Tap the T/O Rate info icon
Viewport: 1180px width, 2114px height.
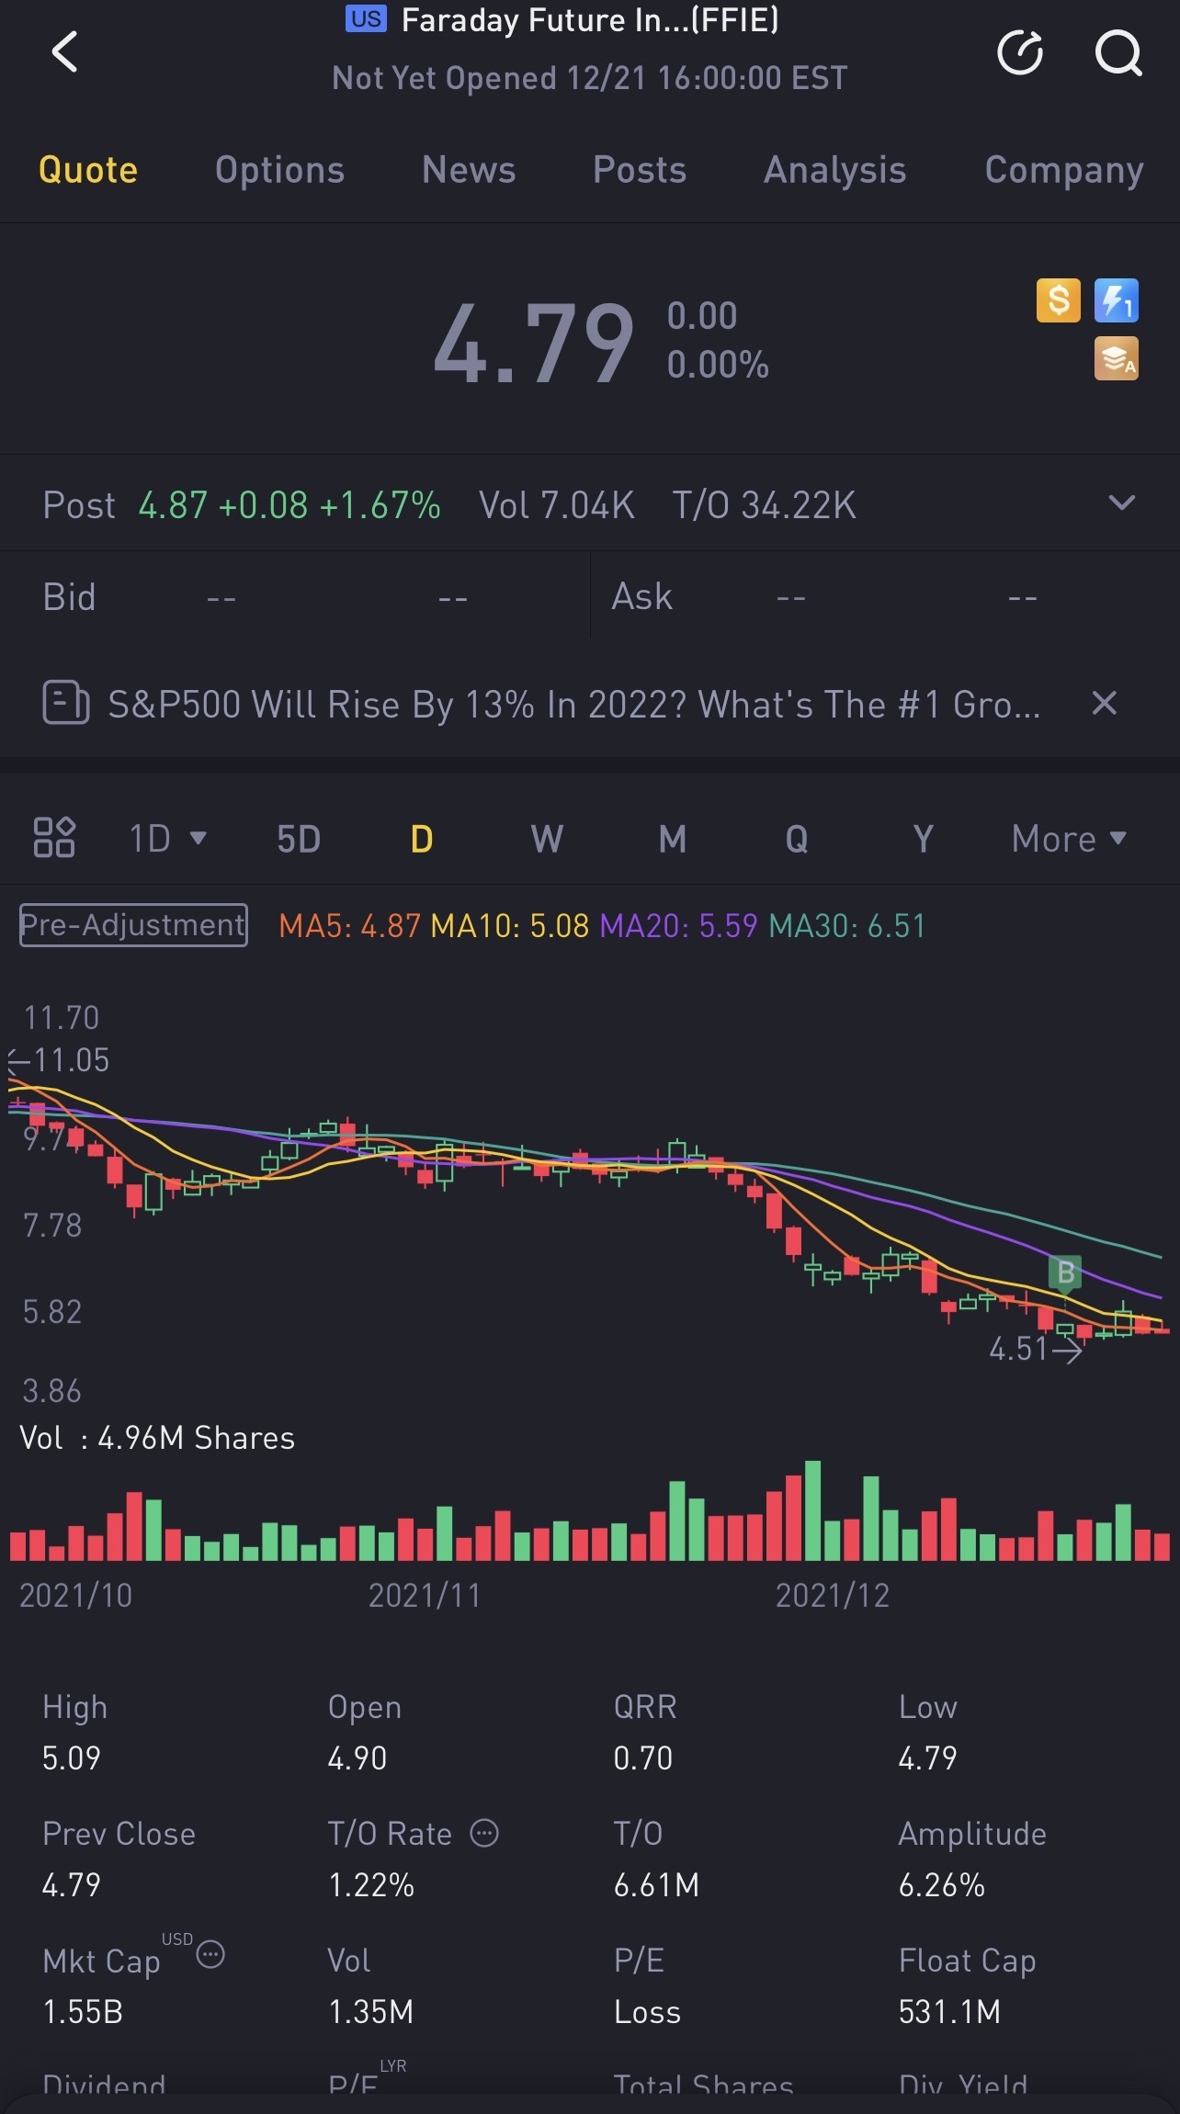(484, 1834)
